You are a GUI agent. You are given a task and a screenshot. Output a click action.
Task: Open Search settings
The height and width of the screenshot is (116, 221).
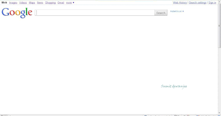pyautogui.click(x=198, y=2)
